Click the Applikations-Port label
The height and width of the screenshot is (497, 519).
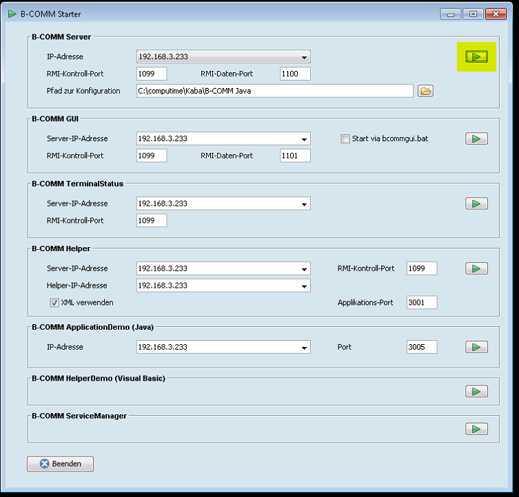tap(365, 303)
